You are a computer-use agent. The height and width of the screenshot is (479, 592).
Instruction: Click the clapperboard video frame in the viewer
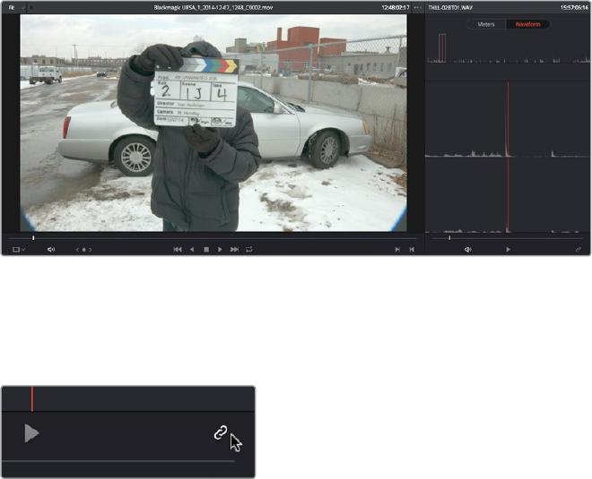click(x=213, y=123)
